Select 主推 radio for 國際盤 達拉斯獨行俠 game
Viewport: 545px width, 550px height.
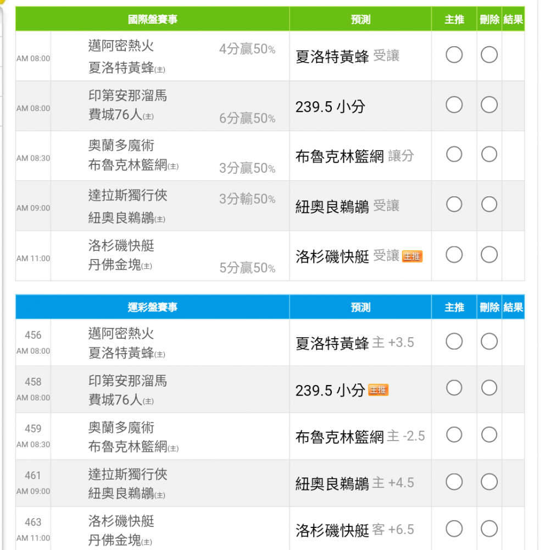(454, 204)
